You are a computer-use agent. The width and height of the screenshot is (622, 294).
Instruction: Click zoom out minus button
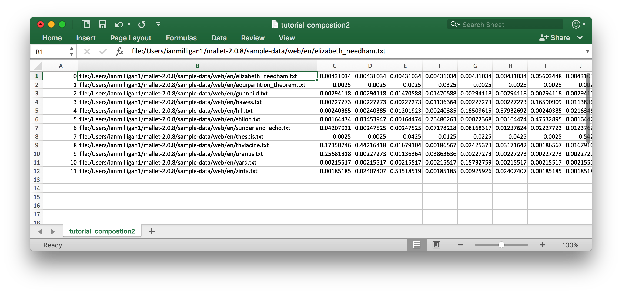coord(460,245)
